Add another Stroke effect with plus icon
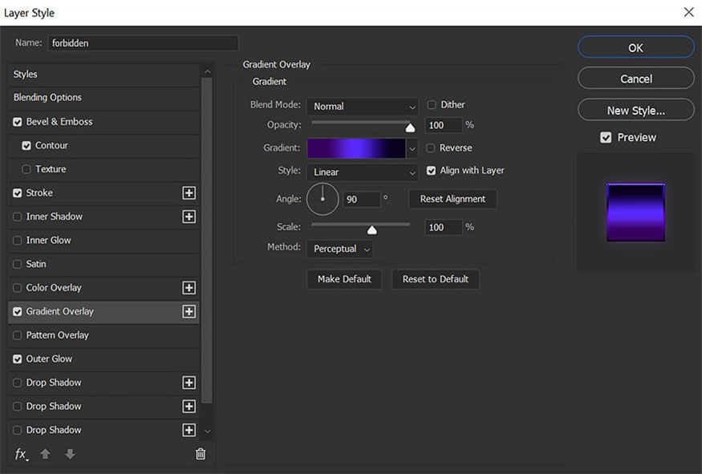The image size is (702, 474). [189, 193]
